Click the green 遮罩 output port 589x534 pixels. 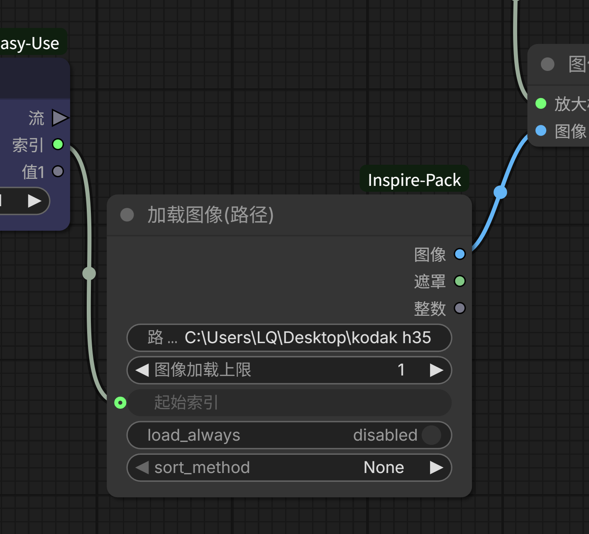[x=459, y=281]
